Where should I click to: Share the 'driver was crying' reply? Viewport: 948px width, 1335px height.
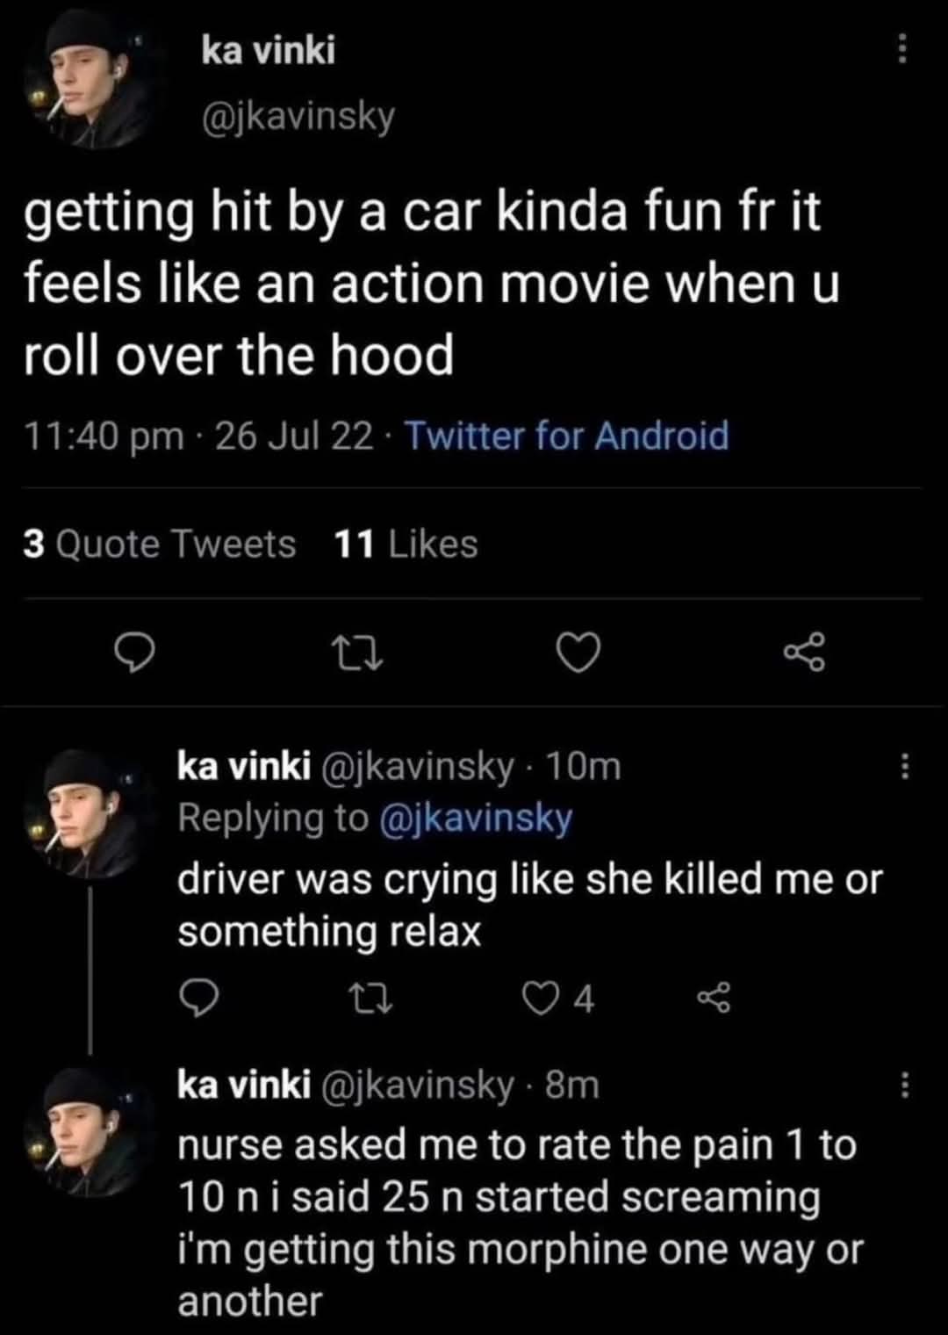pyautogui.click(x=713, y=998)
